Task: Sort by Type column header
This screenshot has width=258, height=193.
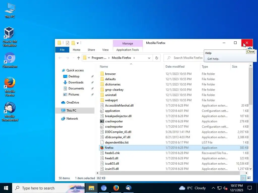Action: [215, 67]
